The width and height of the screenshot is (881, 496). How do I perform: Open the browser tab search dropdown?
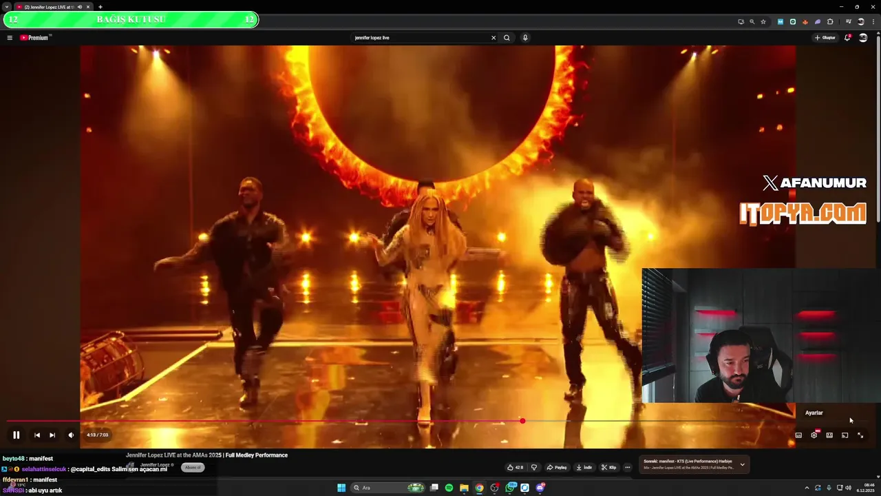7,7
